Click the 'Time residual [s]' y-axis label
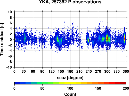129x96 pixels. (x=2, y=40)
